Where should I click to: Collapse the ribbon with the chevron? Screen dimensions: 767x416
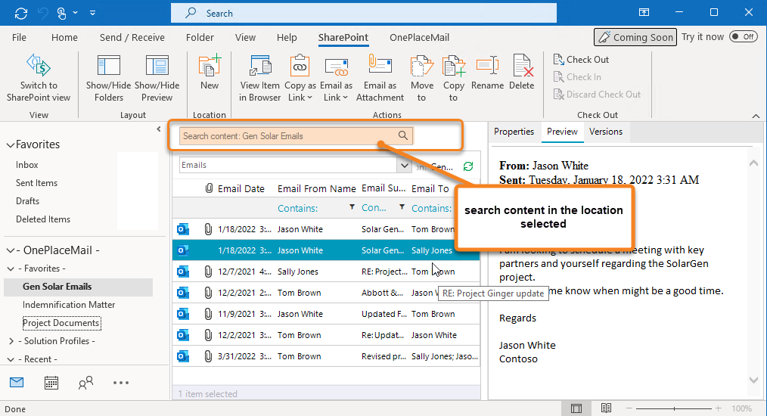(756, 116)
